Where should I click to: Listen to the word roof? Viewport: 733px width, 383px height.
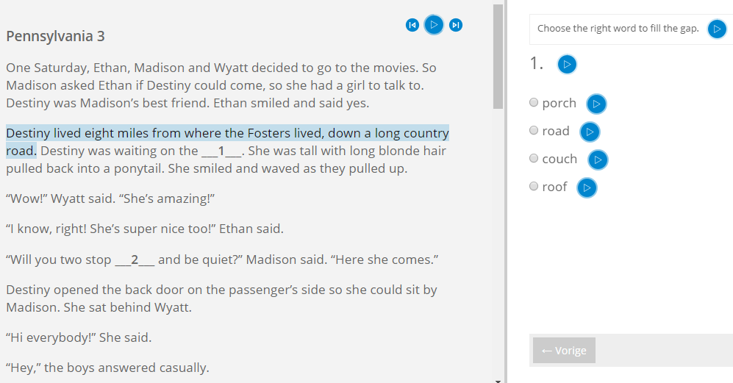[x=587, y=188]
